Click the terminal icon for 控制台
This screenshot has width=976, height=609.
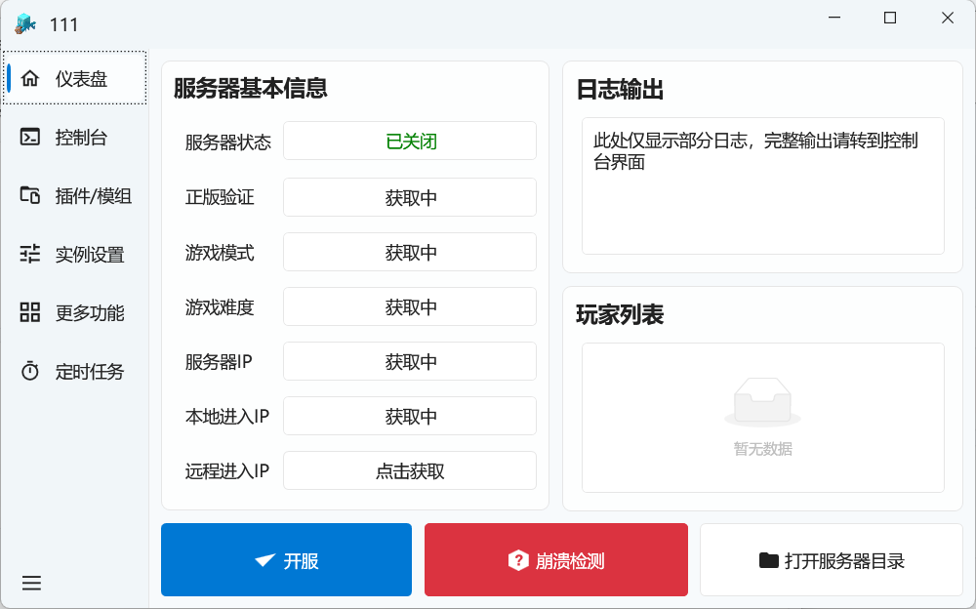click(x=30, y=138)
